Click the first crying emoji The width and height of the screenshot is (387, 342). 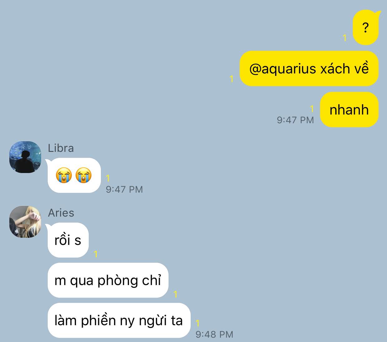coord(64,175)
